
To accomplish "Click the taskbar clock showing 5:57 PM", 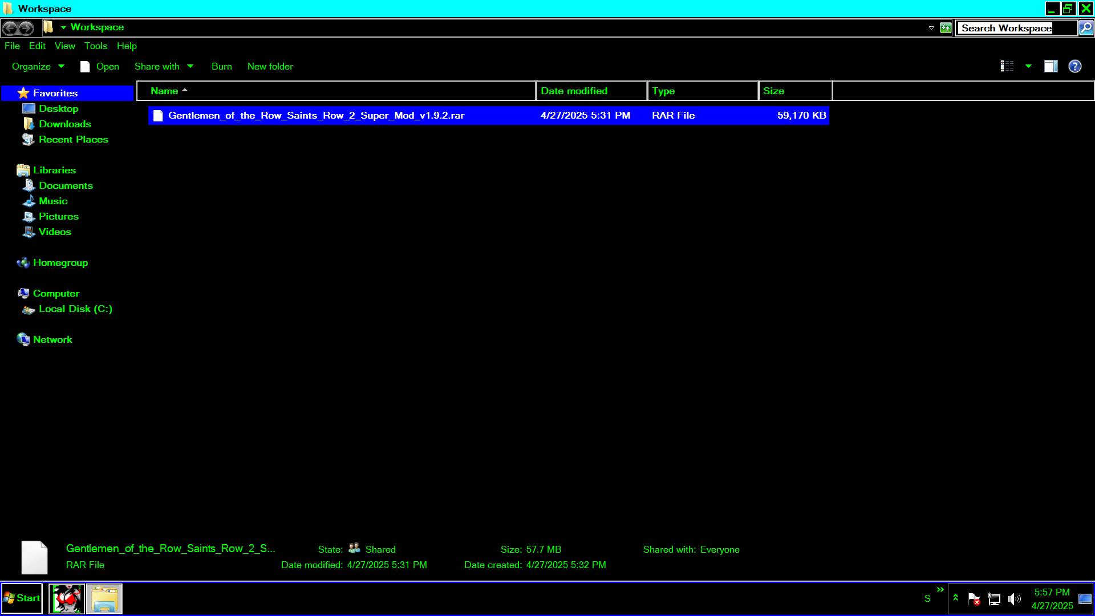I will point(1052,599).
